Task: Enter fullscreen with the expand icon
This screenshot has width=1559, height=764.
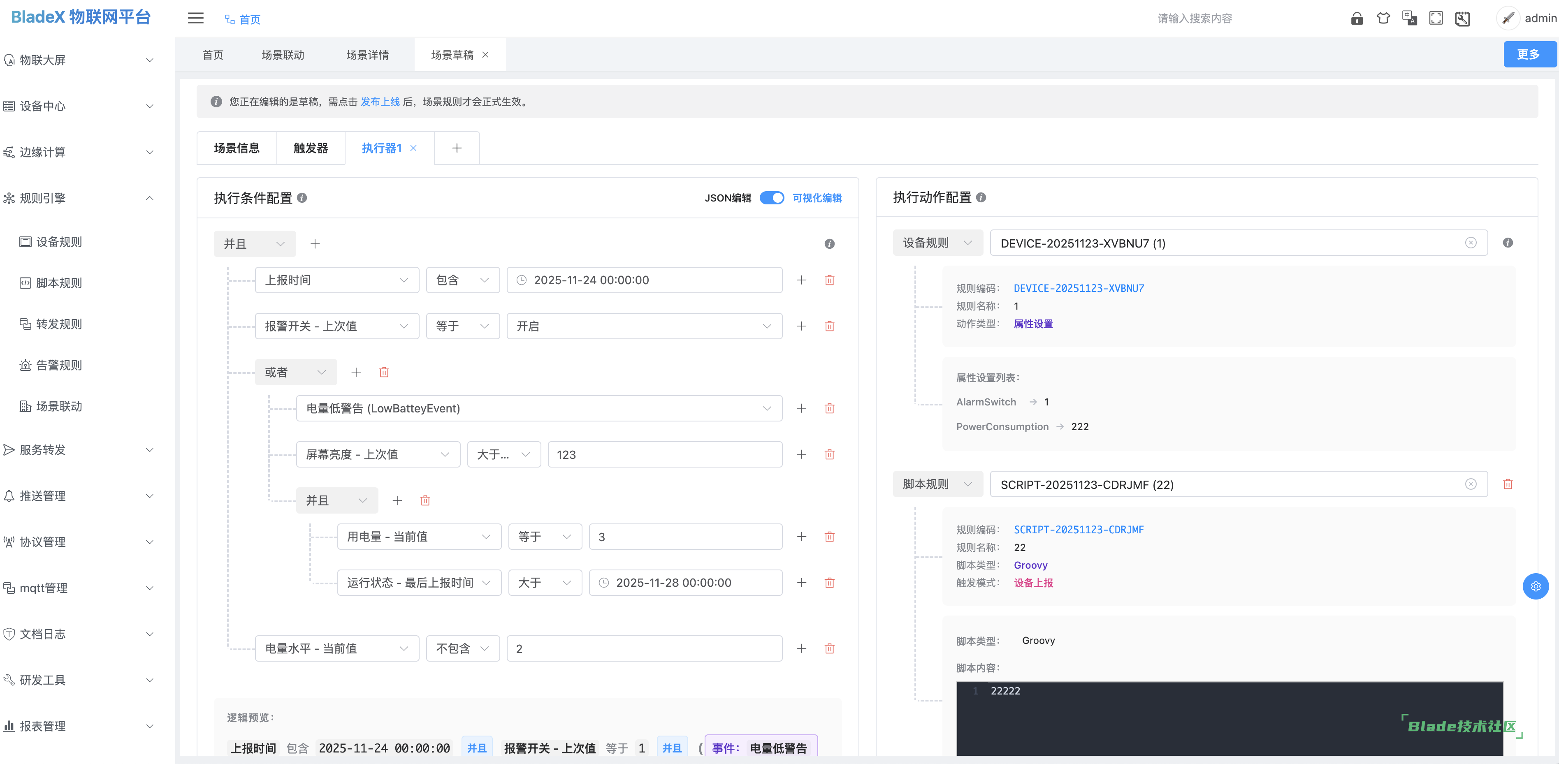Action: click(1436, 19)
